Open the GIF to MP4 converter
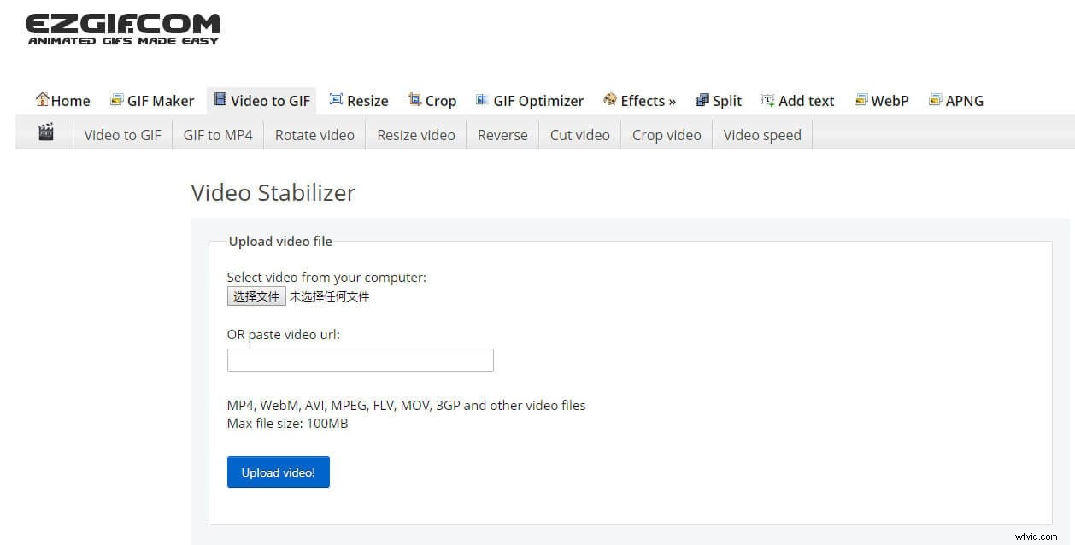 click(x=218, y=134)
